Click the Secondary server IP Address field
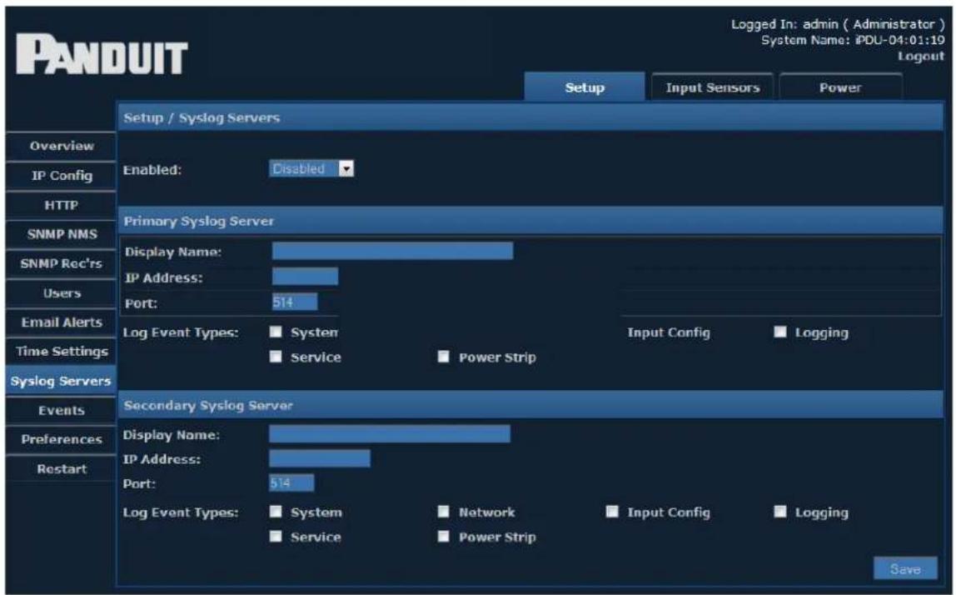 point(320,458)
